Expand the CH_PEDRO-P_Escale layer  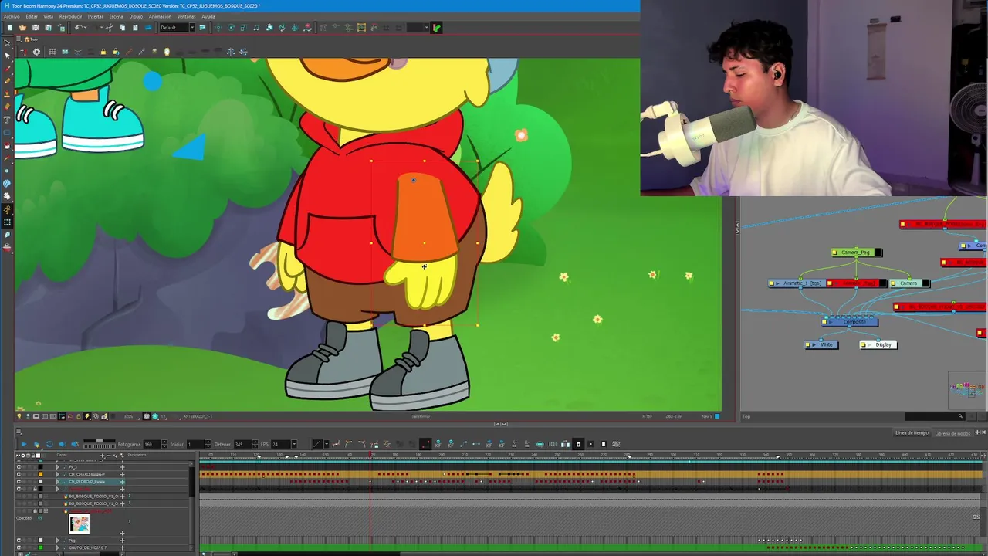click(x=57, y=482)
